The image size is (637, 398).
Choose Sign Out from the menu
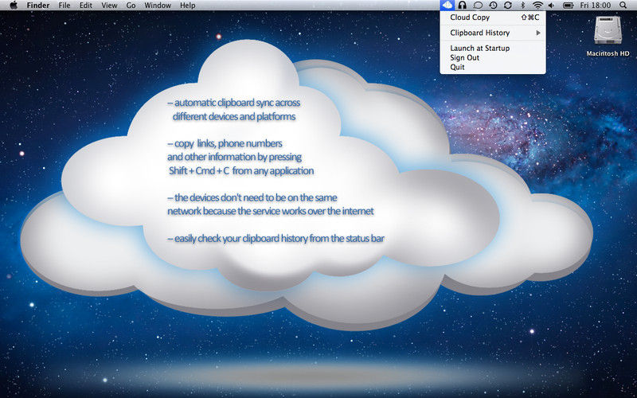pyautogui.click(x=464, y=58)
